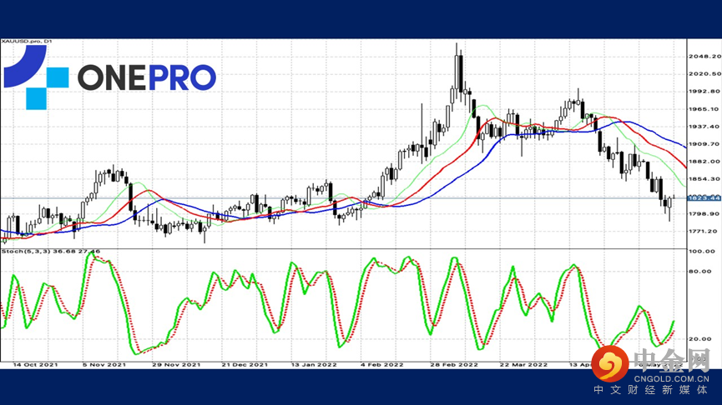Click the 21 Dec 2021 date label
The image size is (722, 405).
tap(245, 364)
